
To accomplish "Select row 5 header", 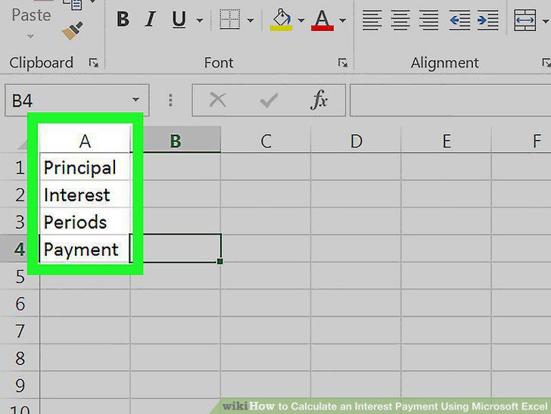I will [x=20, y=276].
